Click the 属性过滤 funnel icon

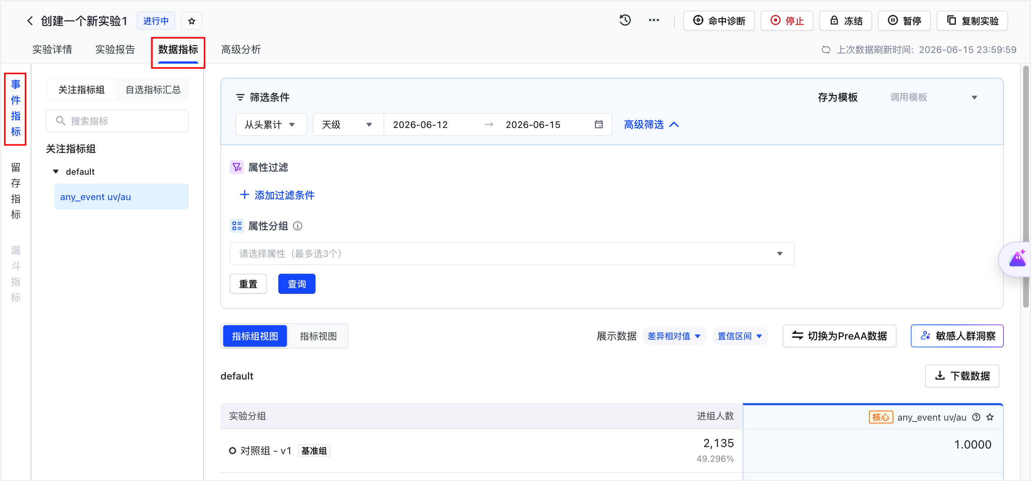tap(236, 167)
